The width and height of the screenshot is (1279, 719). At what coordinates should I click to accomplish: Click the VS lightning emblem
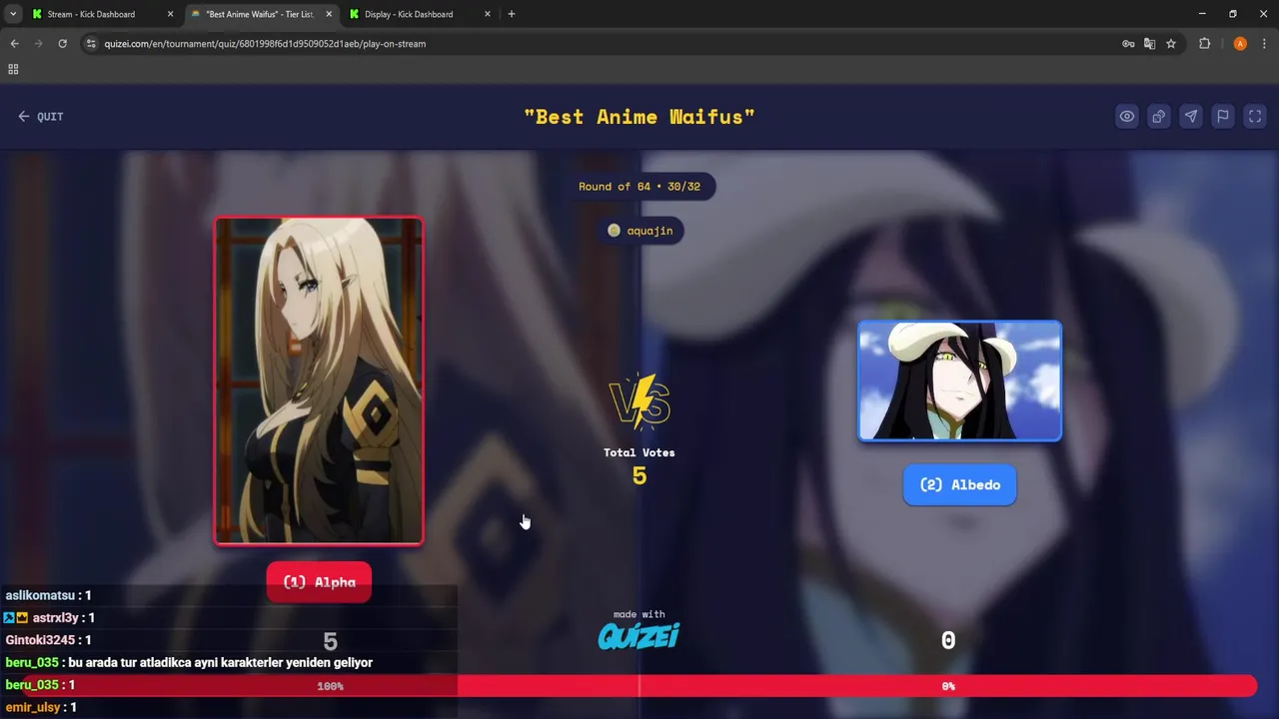[x=639, y=401]
